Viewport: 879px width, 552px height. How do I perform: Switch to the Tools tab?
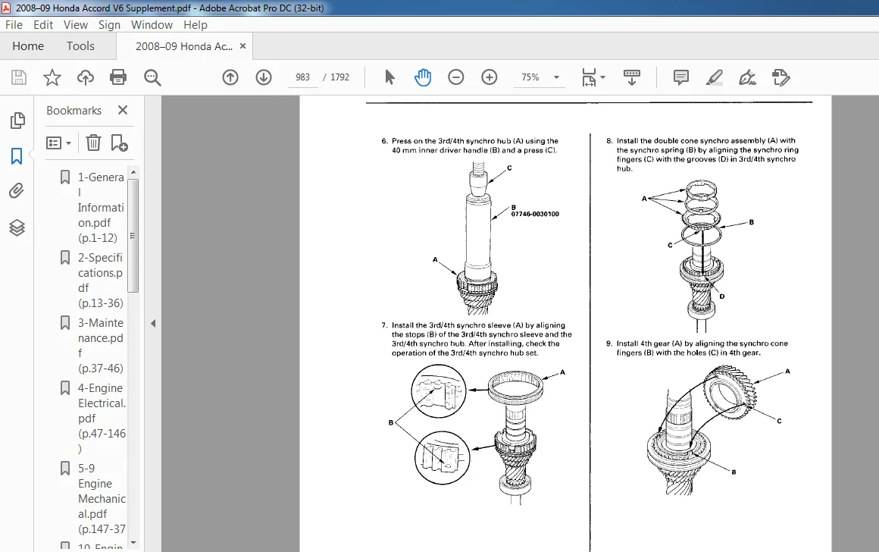[x=80, y=46]
